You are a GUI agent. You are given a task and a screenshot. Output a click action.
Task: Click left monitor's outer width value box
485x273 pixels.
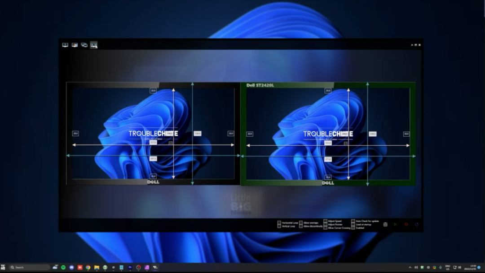pyautogui.click(x=153, y=158)
